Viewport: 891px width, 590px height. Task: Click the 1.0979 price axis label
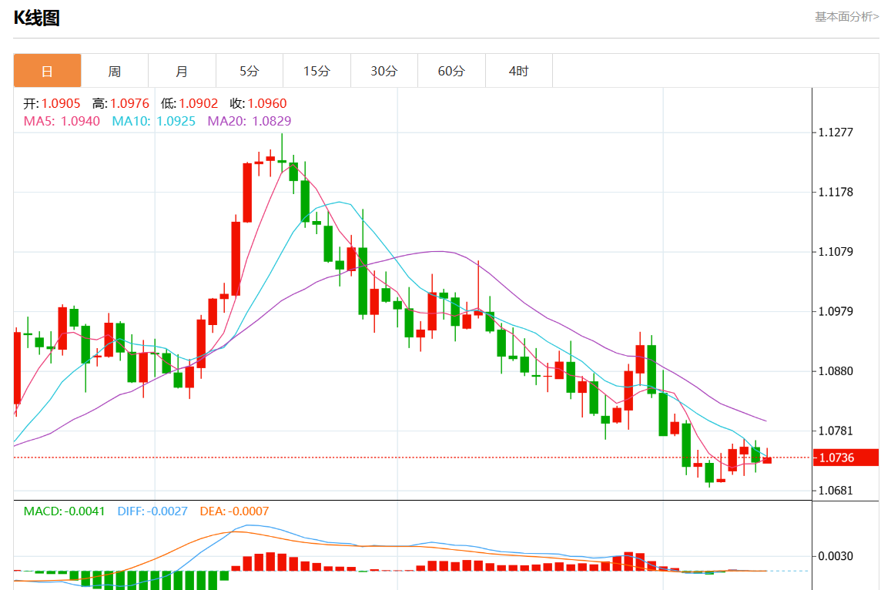coord(836,311)
